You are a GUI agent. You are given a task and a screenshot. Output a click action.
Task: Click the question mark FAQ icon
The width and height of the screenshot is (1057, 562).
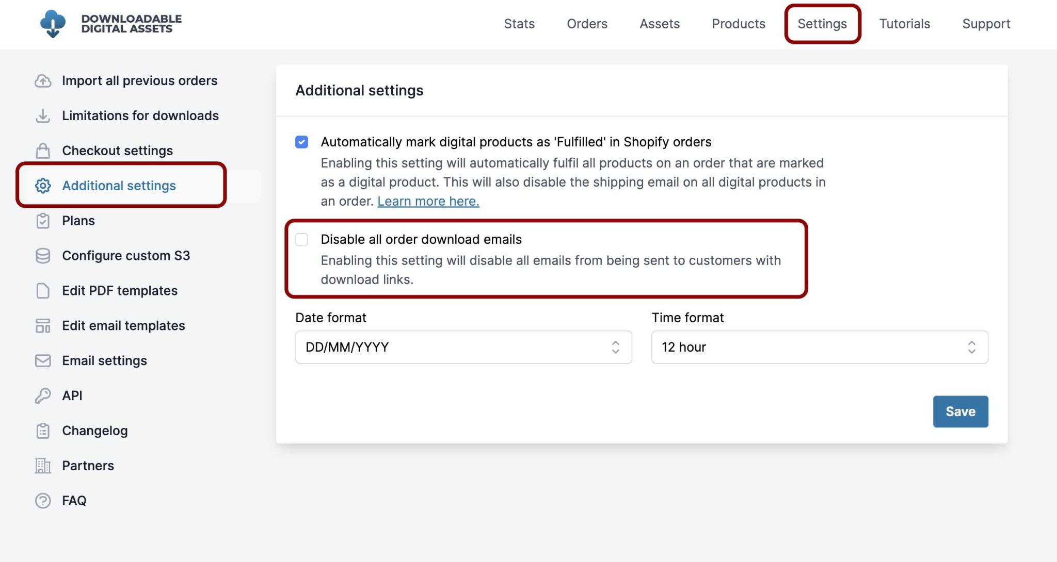click(x=43, y=501)
